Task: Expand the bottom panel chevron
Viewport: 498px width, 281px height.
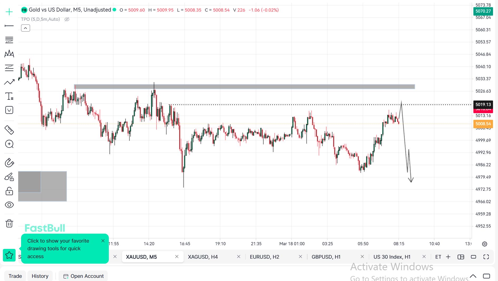Action: [x=473, y=276]
